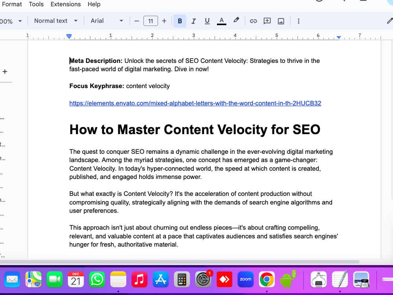Image resolution: width=393 pixels, height=295 pixels.
Task: Click the add comment icon
Action: click(267, 21)
